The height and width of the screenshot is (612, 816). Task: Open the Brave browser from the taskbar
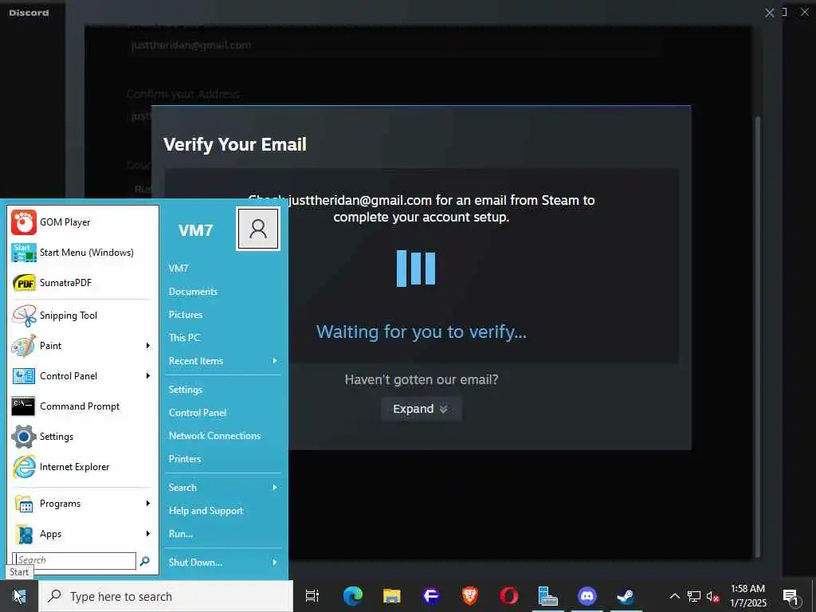click(470, 596)
